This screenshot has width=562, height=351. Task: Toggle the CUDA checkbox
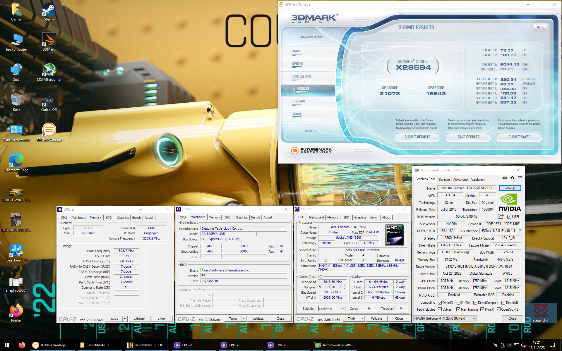coord(459,303)
